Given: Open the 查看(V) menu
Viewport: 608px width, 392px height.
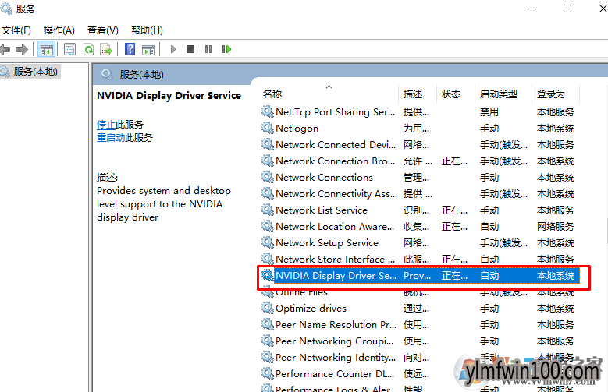Looking at the screenshot, I should pos(103,30).
